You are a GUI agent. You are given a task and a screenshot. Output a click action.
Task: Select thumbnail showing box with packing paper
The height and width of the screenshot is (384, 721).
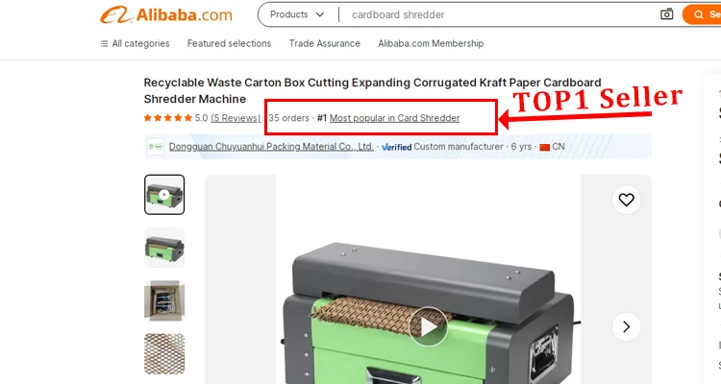164,300
